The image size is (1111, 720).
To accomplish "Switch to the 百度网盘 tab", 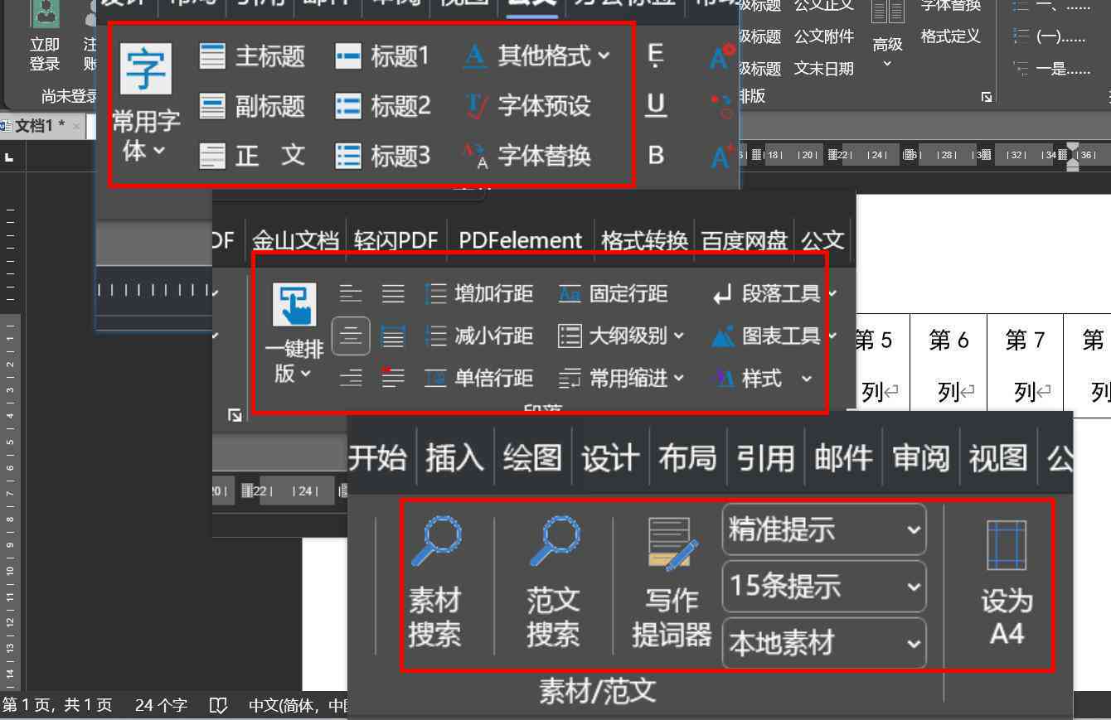I will (745, 240).
